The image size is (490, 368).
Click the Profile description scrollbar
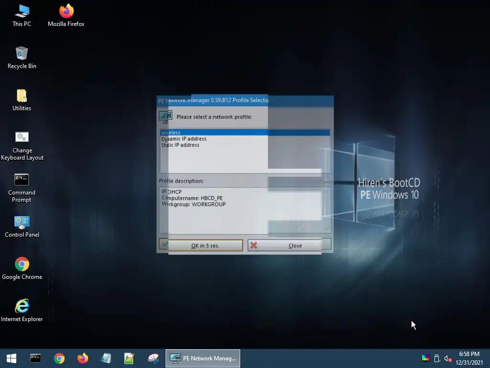tap(327, 210)
